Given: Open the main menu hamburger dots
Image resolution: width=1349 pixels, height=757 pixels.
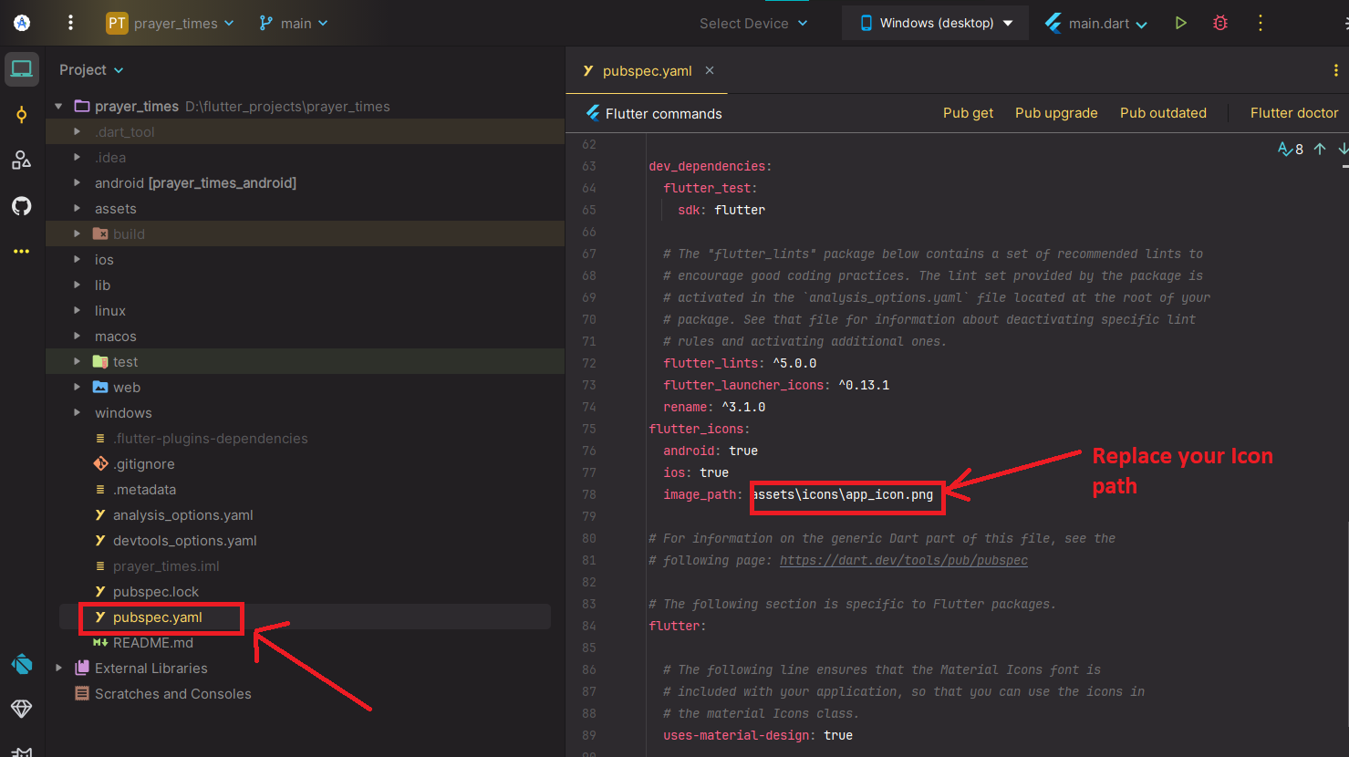Looking at the screenshot, I should (70, 23).
